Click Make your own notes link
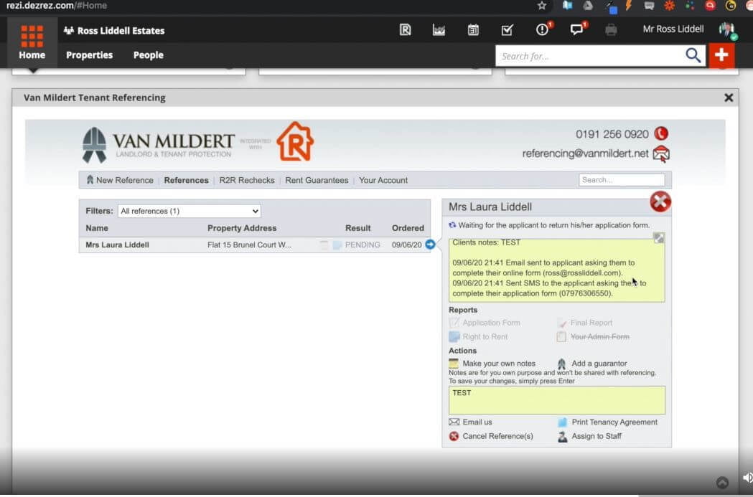The width and height of the screenshot is (753, 497). pyautogui.click(x=498, y=363)
